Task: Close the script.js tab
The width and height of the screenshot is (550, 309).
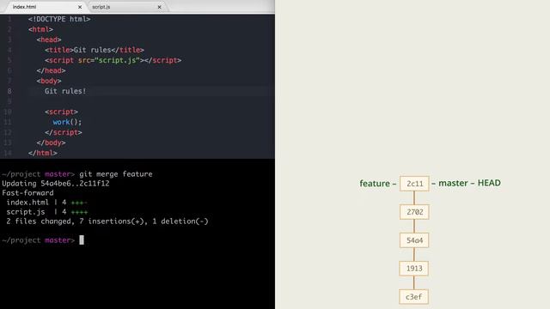Action: click(x=160, y=7)
